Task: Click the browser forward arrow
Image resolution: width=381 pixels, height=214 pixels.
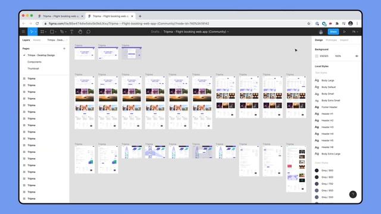Action: [30, 24]
